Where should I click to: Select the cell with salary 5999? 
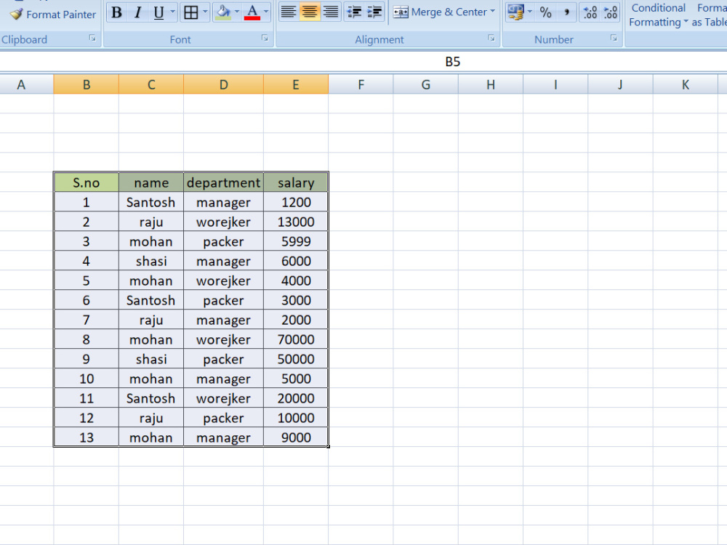[296, 241]
